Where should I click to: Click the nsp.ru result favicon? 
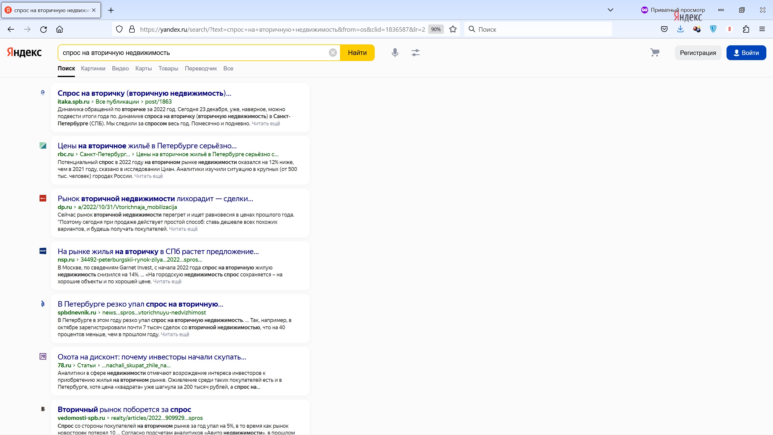(43, 251)
